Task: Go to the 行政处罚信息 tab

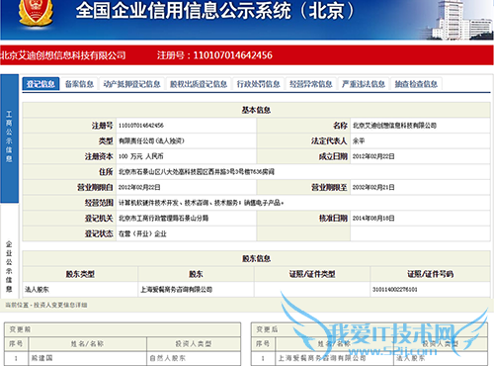Action: (259, 84)
